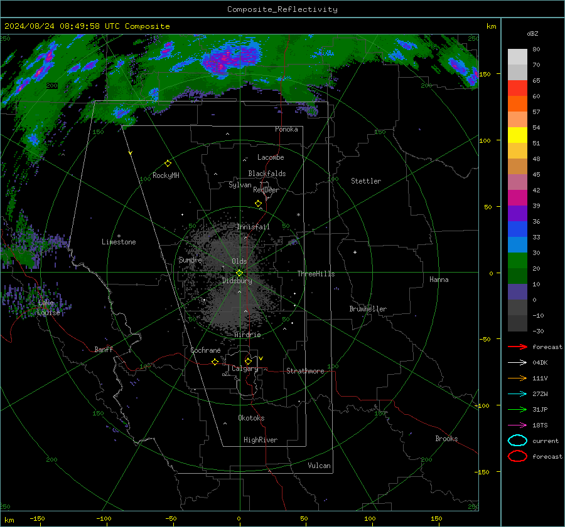Click the white 04DK arrow icon
565x527 pixels.
(517, 363)
